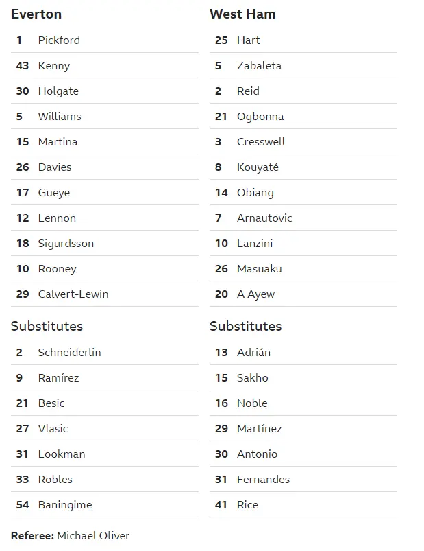Click on Lookman in Everton substitutes
This screenshot has height=551, width=424.
click(x=62, y=454)
